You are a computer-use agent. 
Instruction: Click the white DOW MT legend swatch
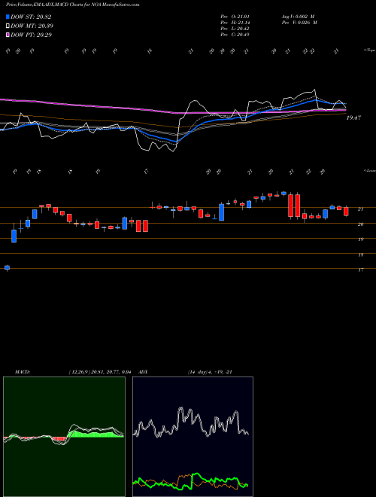pyautogui.click(x=8, y=26)
